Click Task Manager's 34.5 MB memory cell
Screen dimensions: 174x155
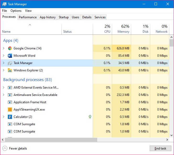coord(121,63)
